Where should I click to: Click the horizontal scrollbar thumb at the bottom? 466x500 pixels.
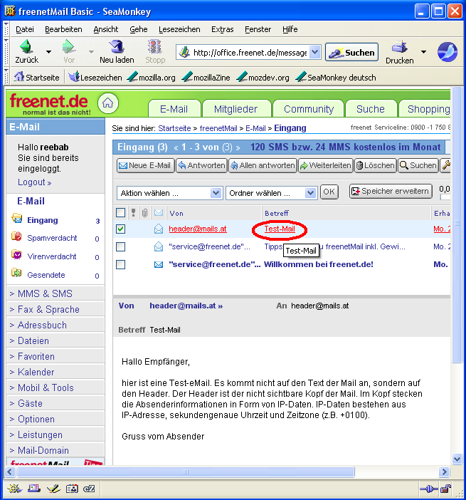coord(186,472)
